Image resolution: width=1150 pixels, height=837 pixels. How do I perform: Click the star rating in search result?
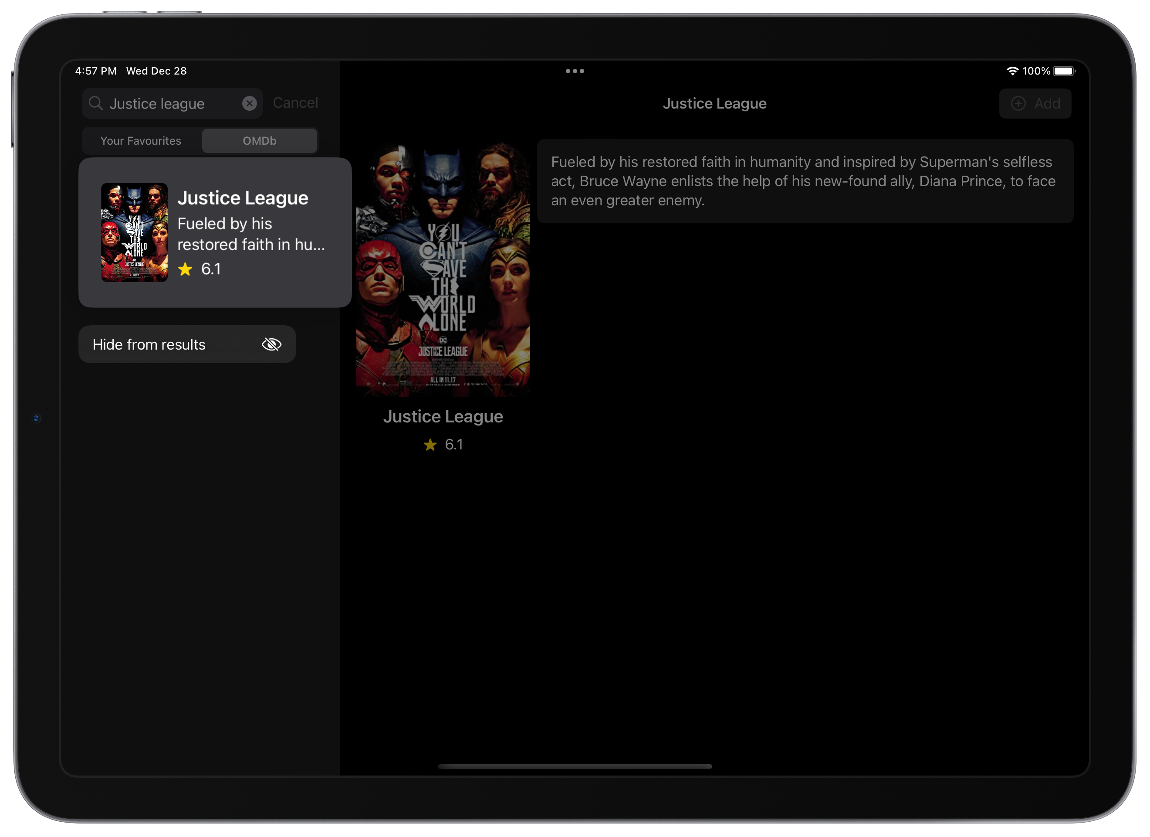186,269
